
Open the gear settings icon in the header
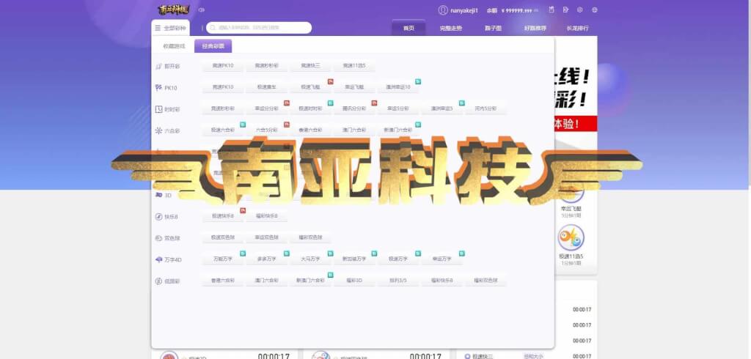coord(580,10)
